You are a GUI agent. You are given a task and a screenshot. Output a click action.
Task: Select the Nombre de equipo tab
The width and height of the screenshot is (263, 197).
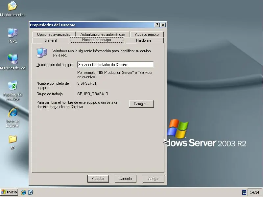tap(97, 40)
